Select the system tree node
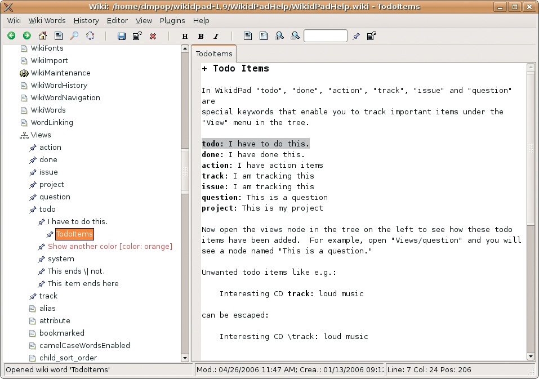This screenshot has height=379, width=539. coord(61,258)
